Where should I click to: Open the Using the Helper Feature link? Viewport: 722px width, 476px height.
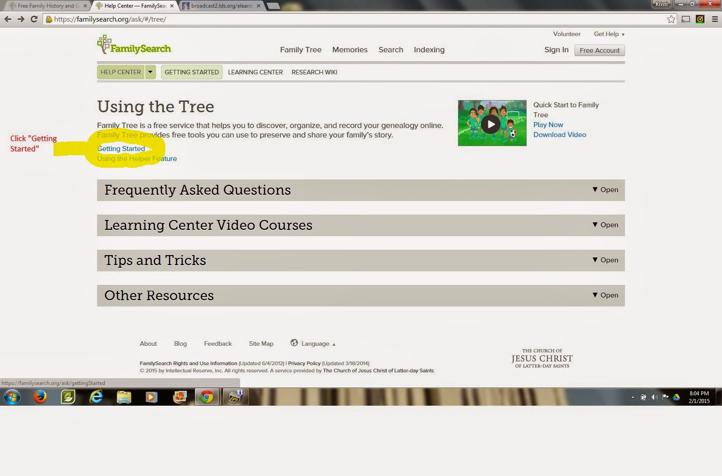137,159
